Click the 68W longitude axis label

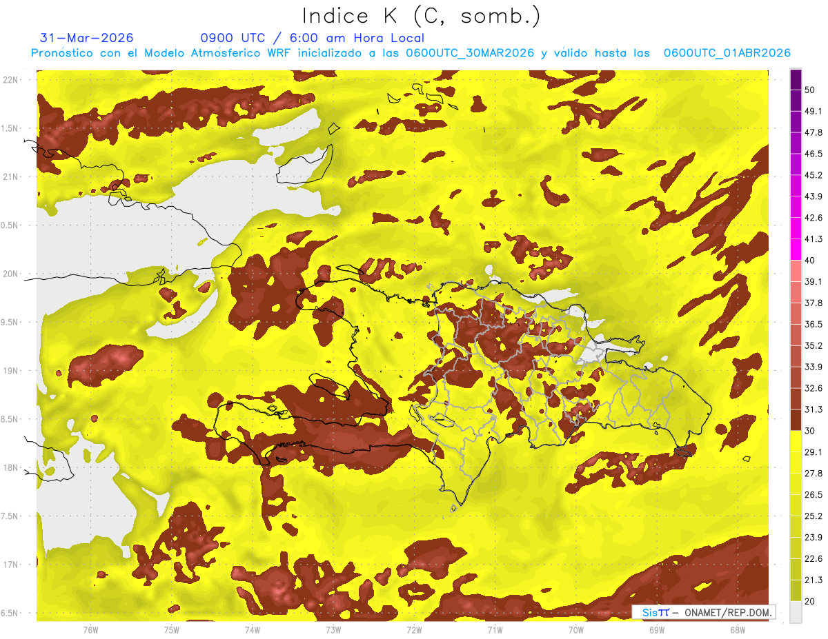737,629
